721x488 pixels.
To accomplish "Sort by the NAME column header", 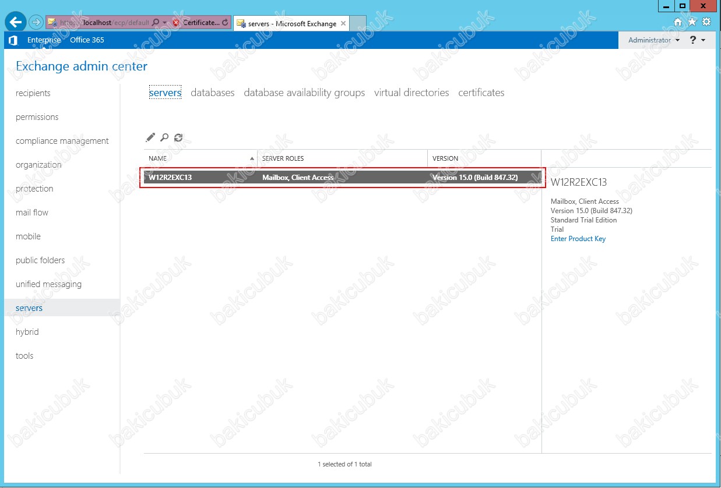I will [x=201, y=158].
